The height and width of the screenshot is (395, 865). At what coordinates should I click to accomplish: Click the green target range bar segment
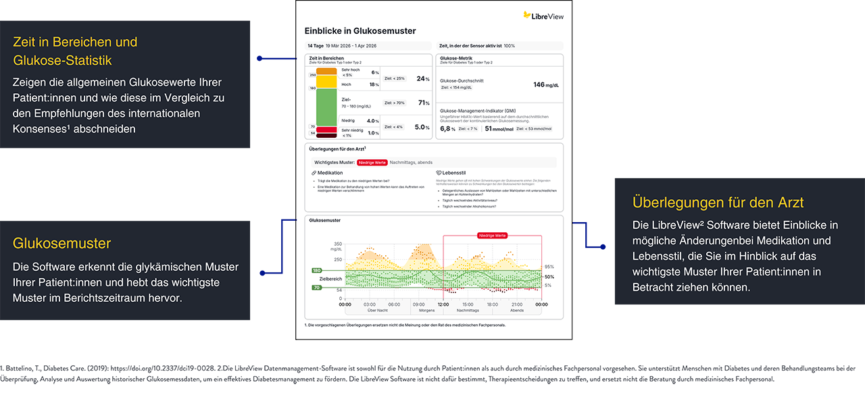[x=327, y=107]
